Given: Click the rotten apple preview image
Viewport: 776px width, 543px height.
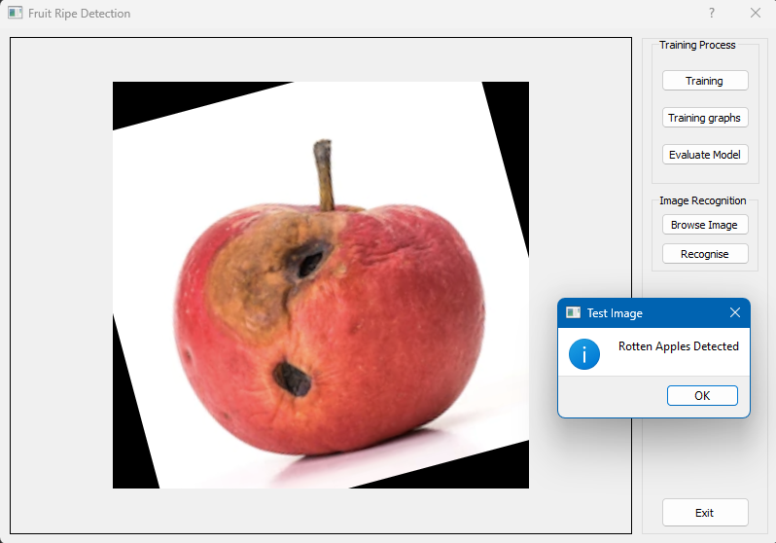Looking at the screenshot, I should (x=321, y=285).
